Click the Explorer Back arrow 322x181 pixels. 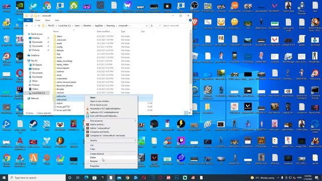coord(27,26)
